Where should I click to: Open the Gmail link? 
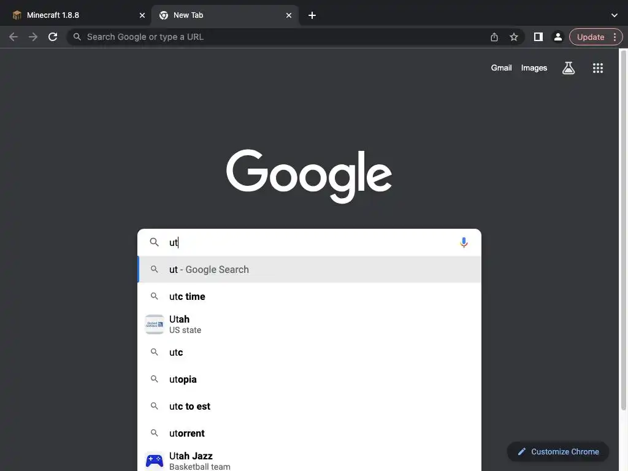(502, 68)
